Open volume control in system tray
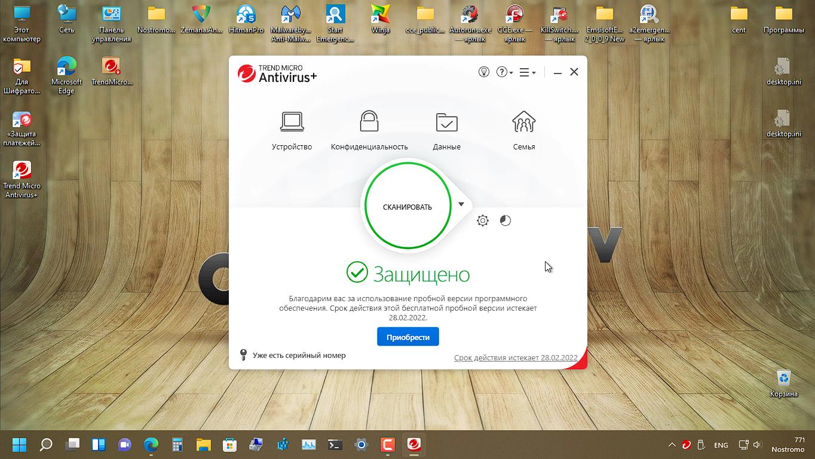Image resolution: width=815 pixels, height=459 pixels. click(757, 445)
